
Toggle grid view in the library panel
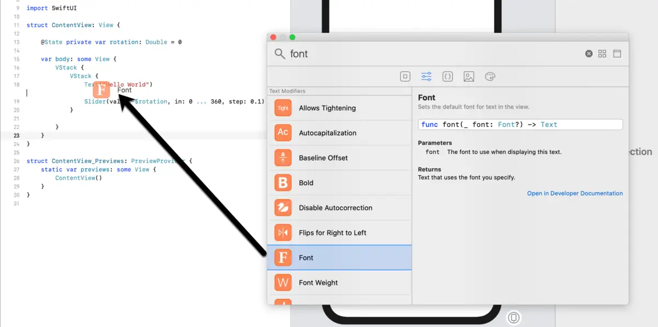[602, 53]
